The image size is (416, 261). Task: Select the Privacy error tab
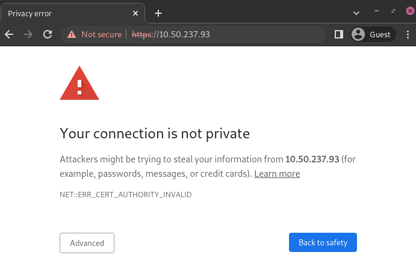[66, 13]
